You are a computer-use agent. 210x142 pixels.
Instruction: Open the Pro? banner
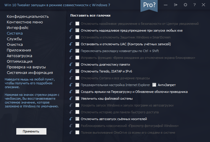pyautogui.click(x=149, y=5)
